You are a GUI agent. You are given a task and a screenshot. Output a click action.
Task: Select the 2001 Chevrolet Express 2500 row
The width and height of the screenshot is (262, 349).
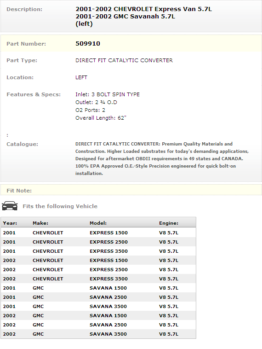98,242
